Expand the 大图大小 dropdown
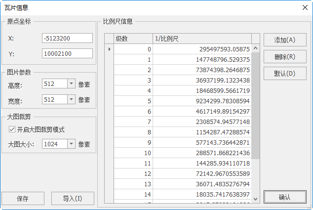This screenshot has height=210, width=313. click(x=71, y=144)
